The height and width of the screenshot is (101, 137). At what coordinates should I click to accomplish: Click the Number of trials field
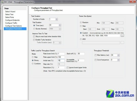pyautogui.click(x=52, y=19)
